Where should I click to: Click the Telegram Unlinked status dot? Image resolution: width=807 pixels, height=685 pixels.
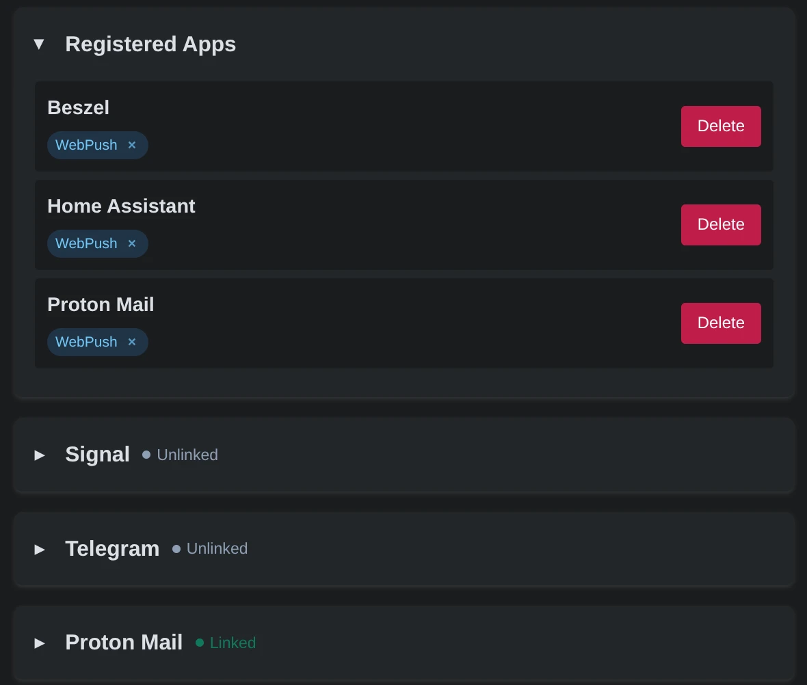pyautogui.click(x=176, y=549)
